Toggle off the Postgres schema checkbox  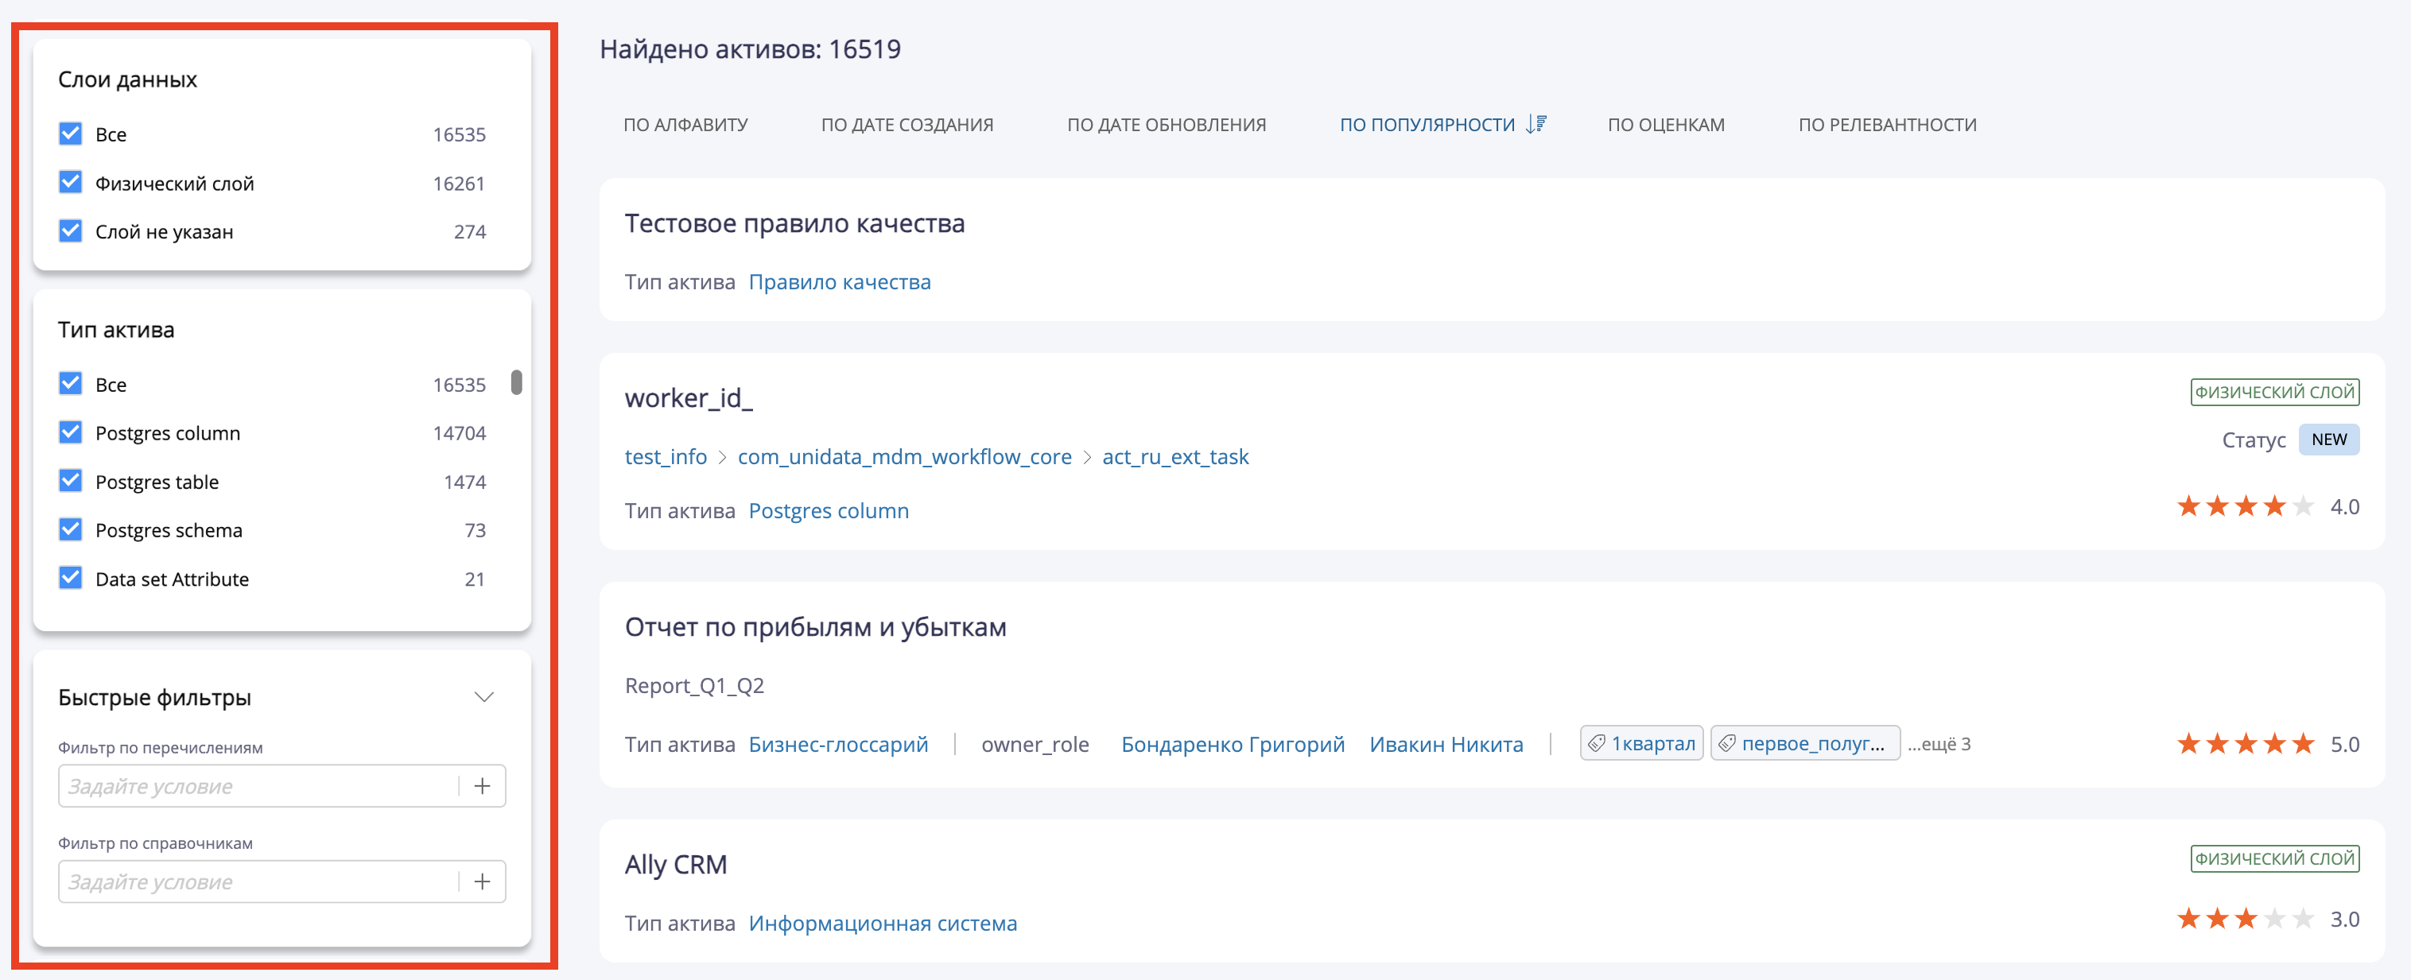coord(70,529)
